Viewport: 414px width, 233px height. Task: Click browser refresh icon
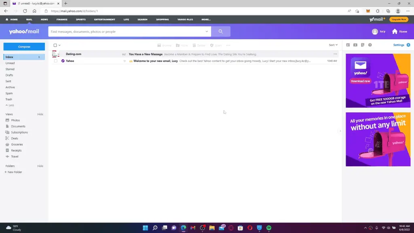pyautogui.click(x=25, y=11)
